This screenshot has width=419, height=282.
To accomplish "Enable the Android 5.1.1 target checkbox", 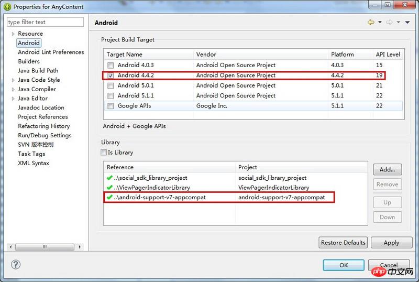I will pyautogui.click(x=111, y=96).
